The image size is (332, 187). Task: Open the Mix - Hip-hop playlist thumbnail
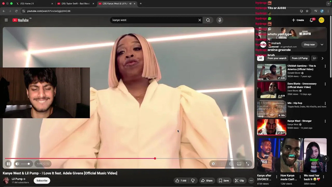click(272, 109)
